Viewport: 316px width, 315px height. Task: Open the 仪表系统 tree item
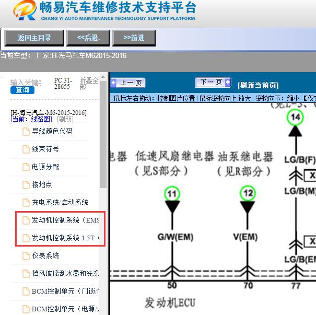(x=45, y=255)
